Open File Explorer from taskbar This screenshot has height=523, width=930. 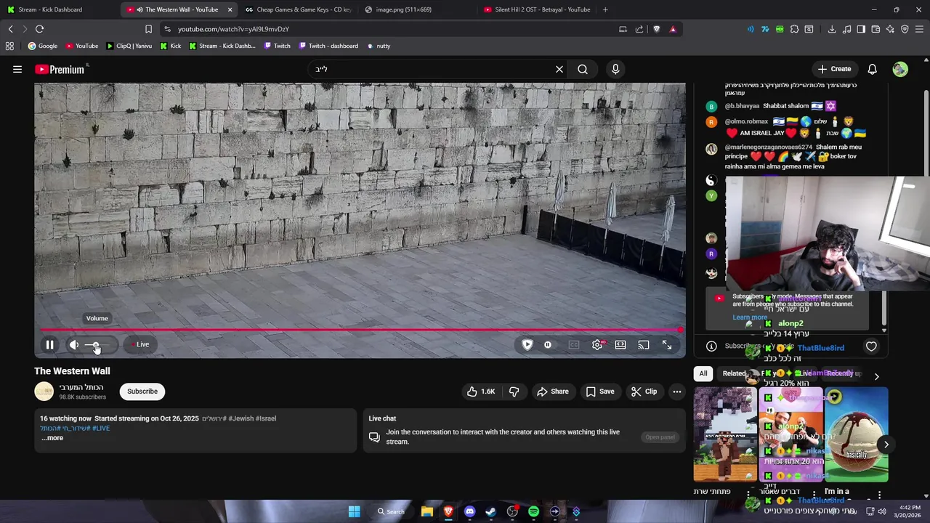coord(427,511)
